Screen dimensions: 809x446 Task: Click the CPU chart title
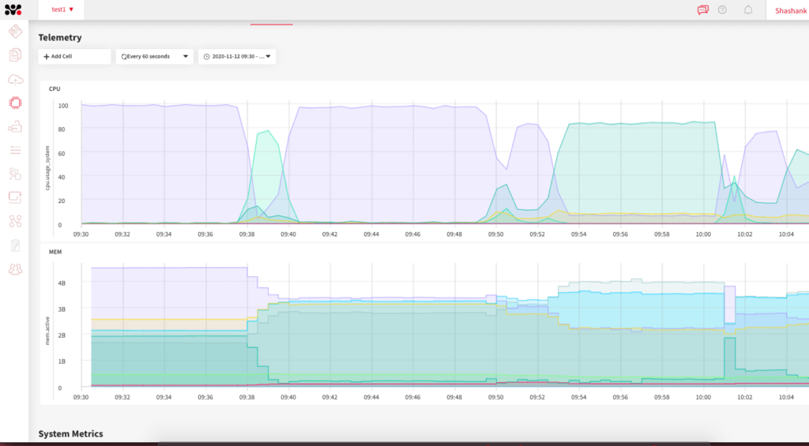(55, 88)
